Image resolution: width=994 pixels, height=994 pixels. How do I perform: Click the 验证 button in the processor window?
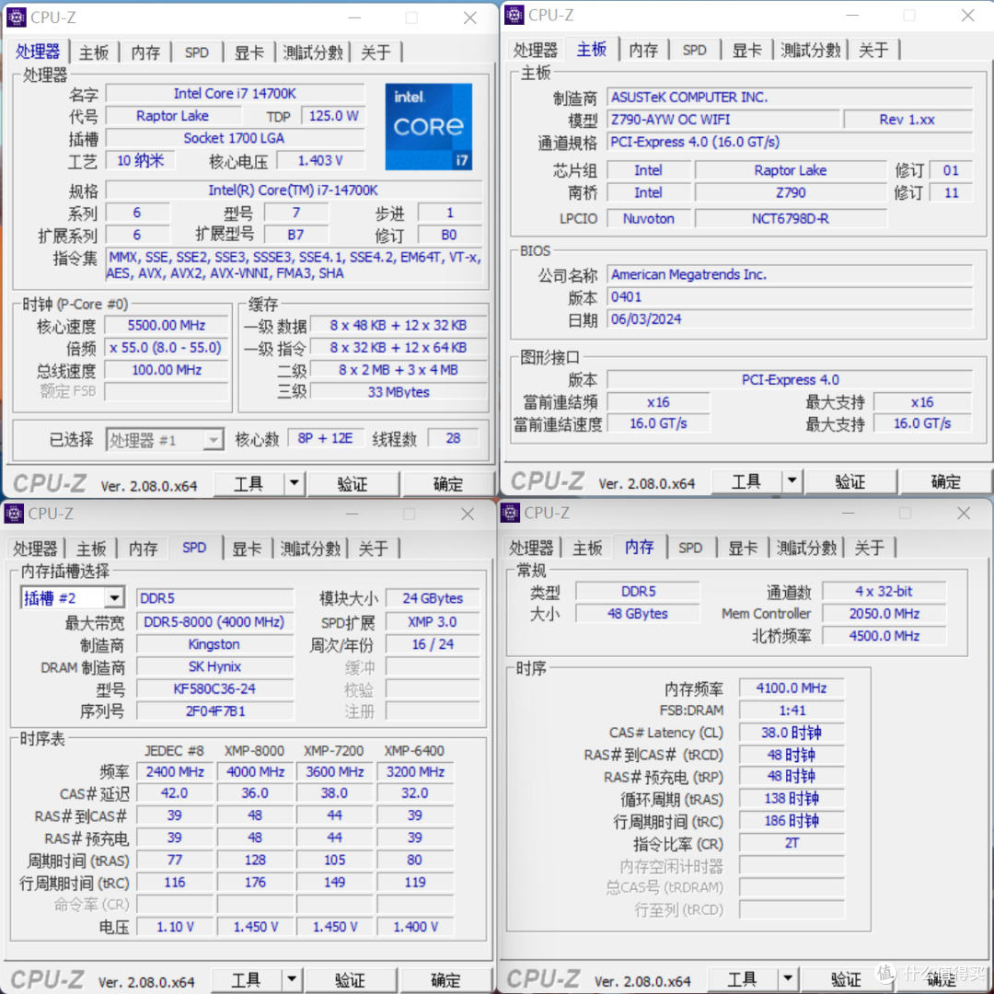click(353, 484)
